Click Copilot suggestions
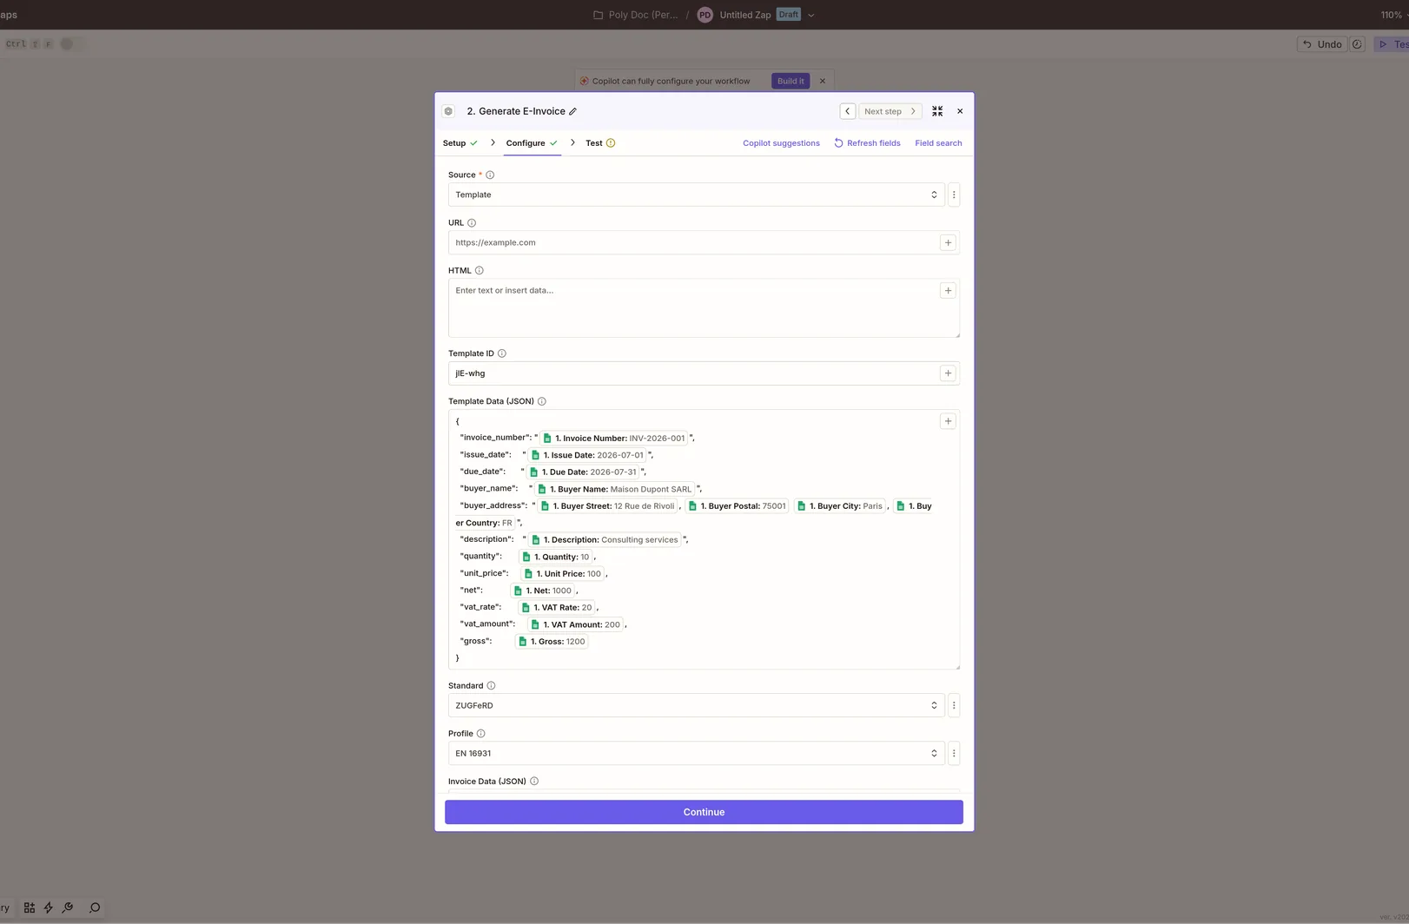This screenshot has width=1409, height=924. (781, 143)
